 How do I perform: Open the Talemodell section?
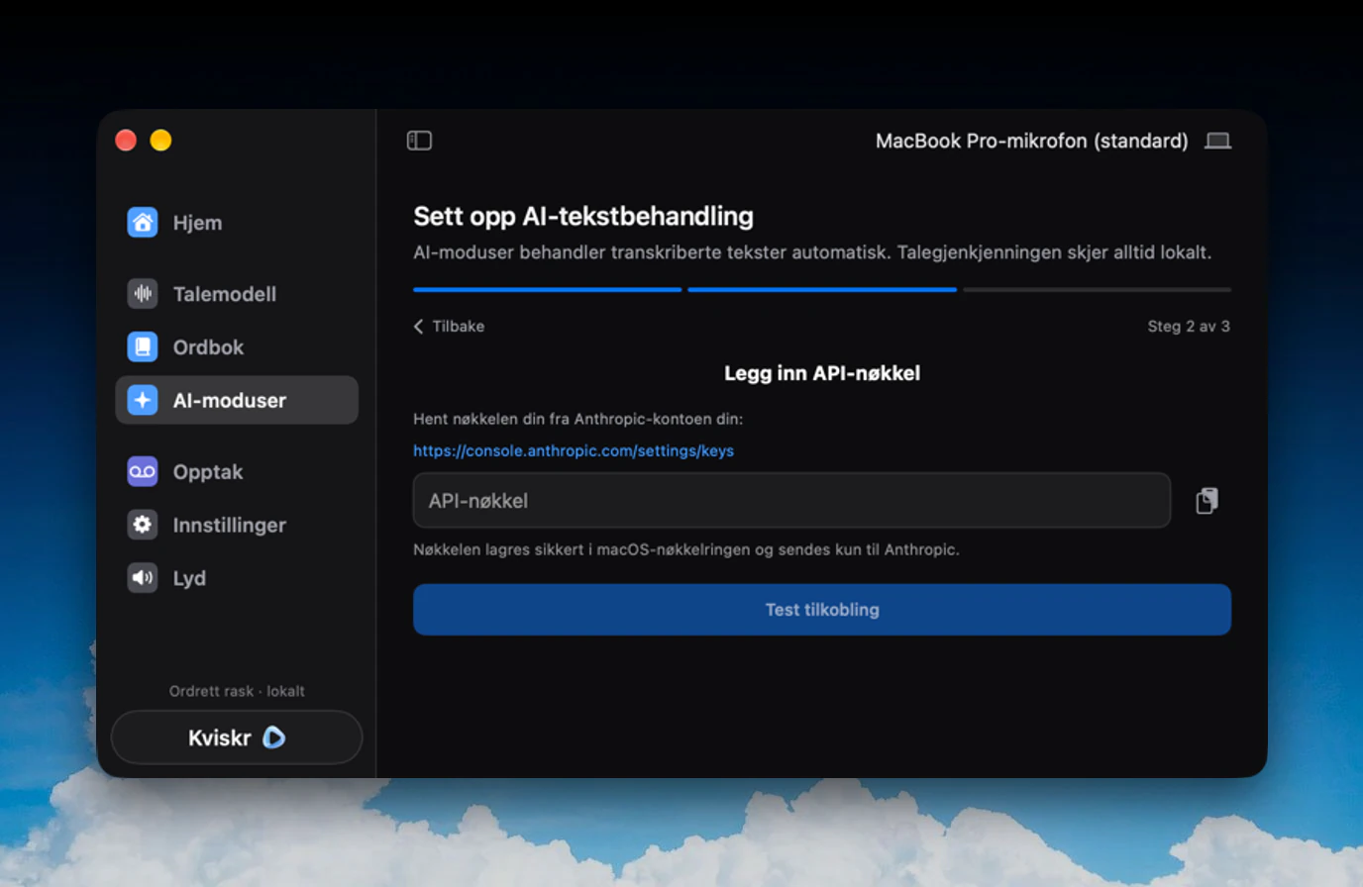click(237, 294)
